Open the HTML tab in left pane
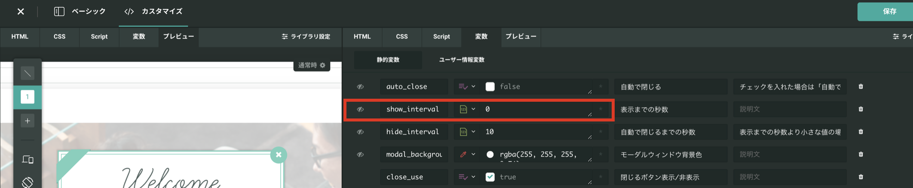 (x=20, y=36)
